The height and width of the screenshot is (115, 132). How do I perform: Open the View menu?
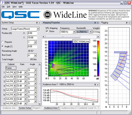tap(15, 7)
